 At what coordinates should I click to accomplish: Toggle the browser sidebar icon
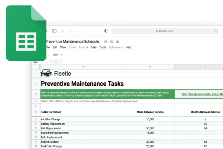[54, 31]
